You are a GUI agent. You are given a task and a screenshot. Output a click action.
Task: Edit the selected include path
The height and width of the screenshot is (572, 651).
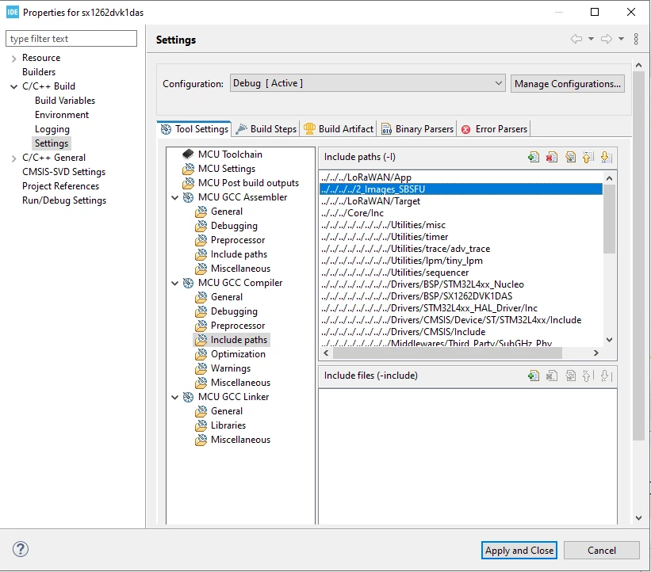click(x=570, y=157)
